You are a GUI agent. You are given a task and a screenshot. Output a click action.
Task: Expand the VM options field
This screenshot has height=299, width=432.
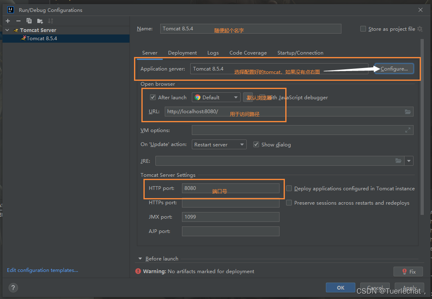(x=408, y=130)
